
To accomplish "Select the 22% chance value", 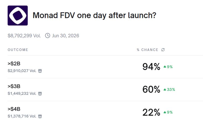I will coord(151,113).
